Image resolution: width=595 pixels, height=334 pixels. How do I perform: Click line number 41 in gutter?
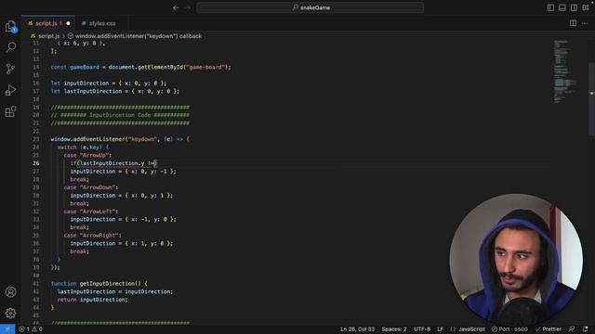35,284
